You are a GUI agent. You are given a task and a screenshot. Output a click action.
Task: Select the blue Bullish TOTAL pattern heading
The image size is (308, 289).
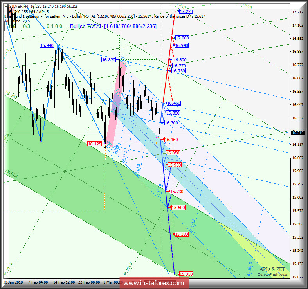click(113, 26)
